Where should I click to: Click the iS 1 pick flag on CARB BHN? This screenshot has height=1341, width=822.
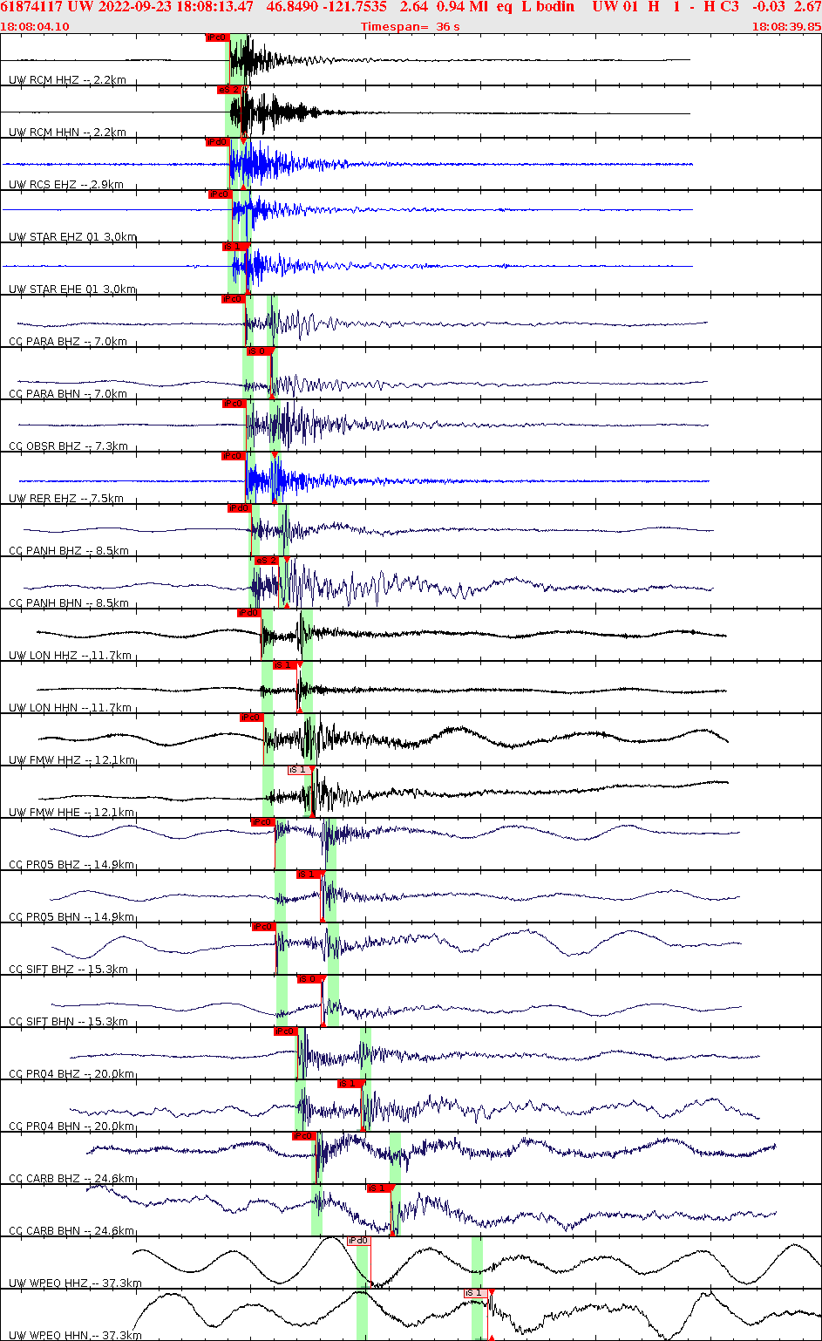(x=376, y=1187)
